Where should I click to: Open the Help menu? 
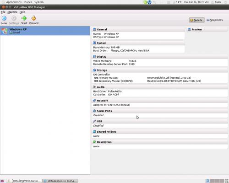pos(22,12)
